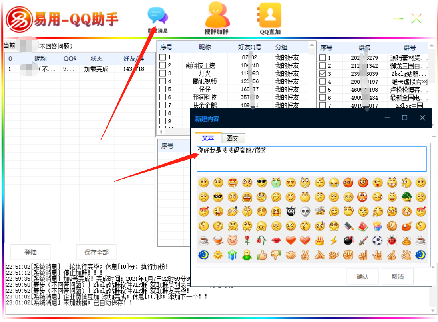Uncheck the Zbolg站群 group checkbox
Image resolution: width=438 pixels, height=322 pixels.
click(x=323, y=74)
